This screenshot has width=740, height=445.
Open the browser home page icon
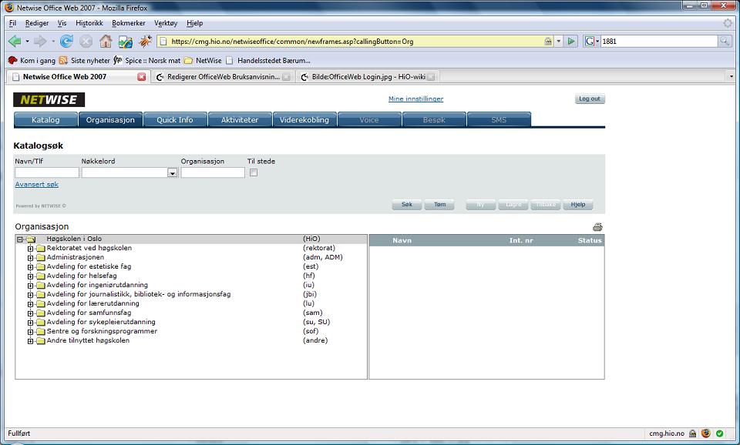[x=106, y=42]
